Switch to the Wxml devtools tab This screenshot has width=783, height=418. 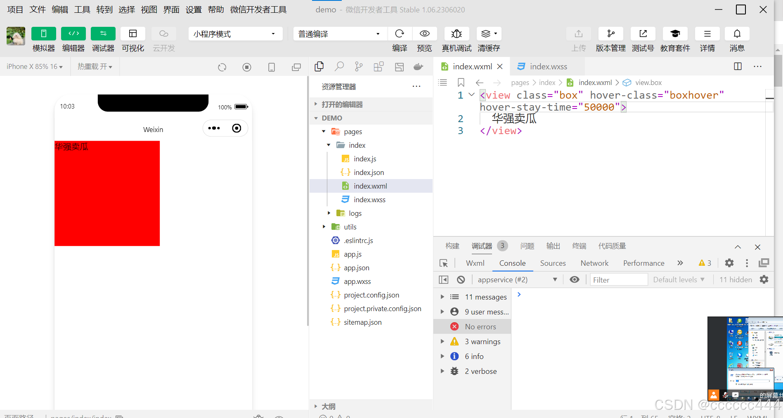click(x=475, y=263)
